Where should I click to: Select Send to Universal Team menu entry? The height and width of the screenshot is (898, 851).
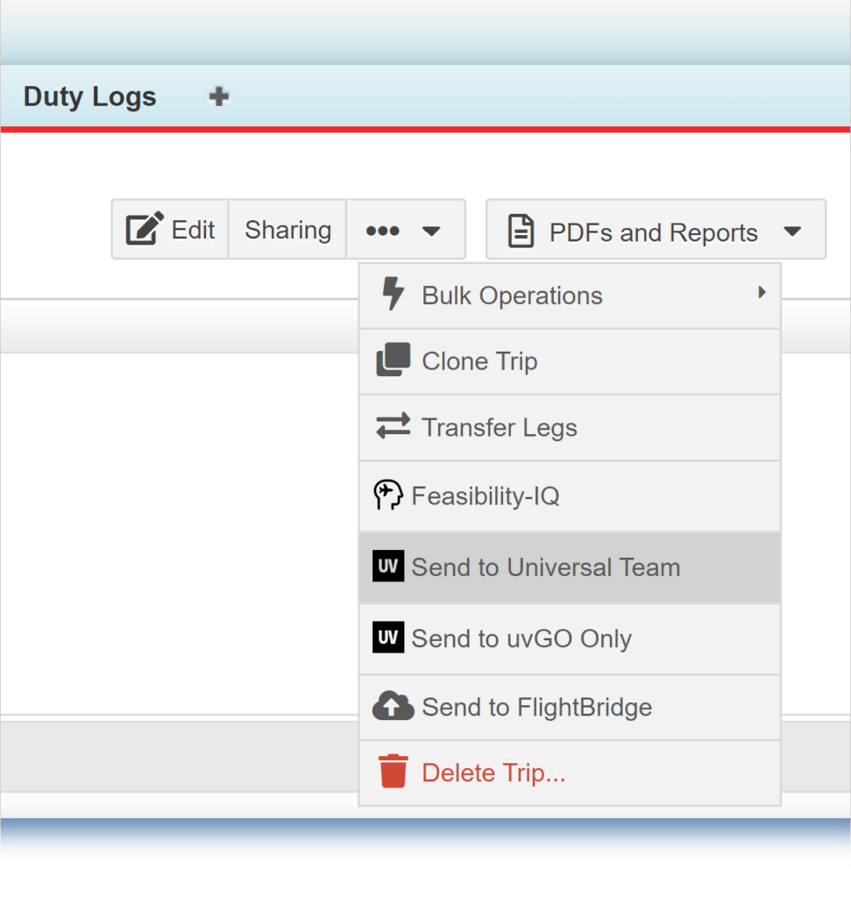[545, 567]
